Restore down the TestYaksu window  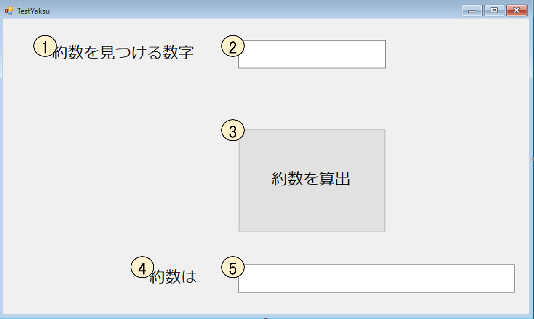pos(494,11)
